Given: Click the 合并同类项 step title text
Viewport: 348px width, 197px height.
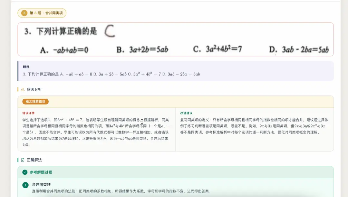Looking at the screenshot, I should coord(41,185).
